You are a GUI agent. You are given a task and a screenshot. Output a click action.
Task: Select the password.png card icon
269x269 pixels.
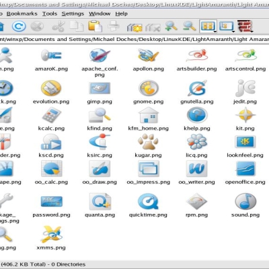[x=51, y=201]
